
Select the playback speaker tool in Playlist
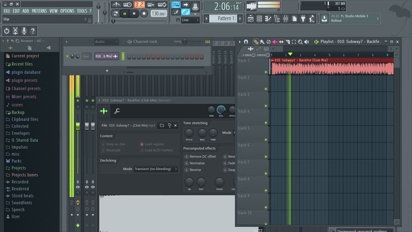[x=306, y=41]
